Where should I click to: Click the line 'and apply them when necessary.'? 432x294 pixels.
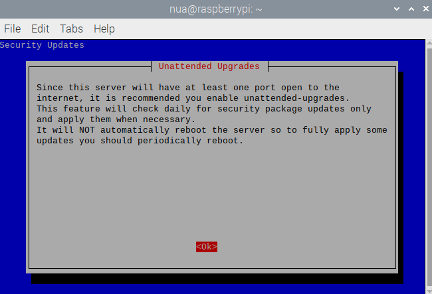pos(116,119)
